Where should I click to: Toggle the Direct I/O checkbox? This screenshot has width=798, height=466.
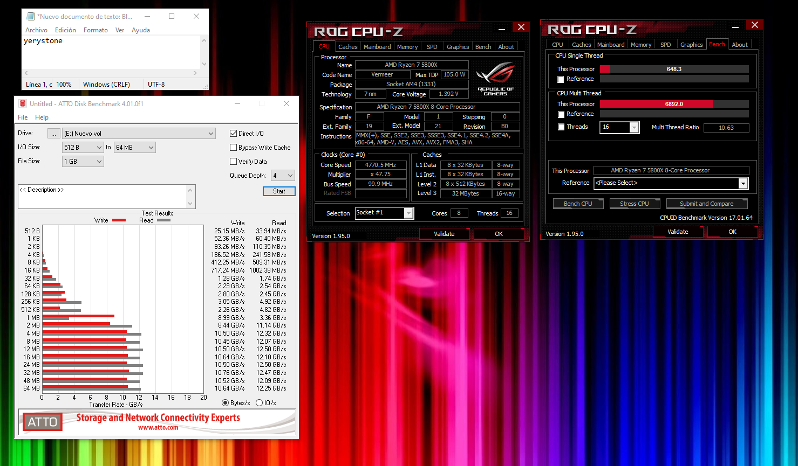pyautogui.click(x=234, y=133)
